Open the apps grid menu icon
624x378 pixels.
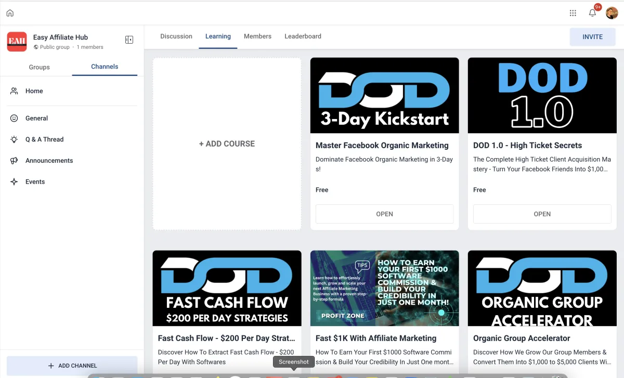[573, 13]
